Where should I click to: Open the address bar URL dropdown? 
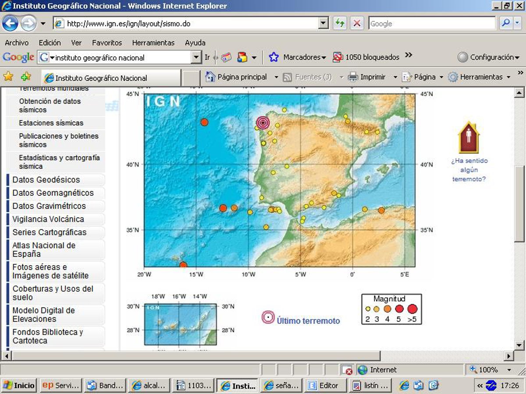tap(323, 24)
